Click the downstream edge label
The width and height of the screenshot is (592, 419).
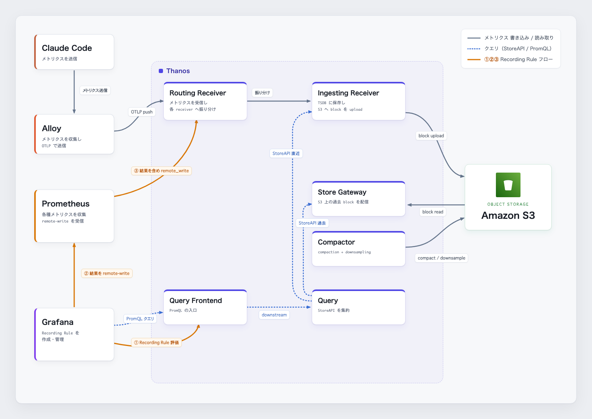[274, 315]
